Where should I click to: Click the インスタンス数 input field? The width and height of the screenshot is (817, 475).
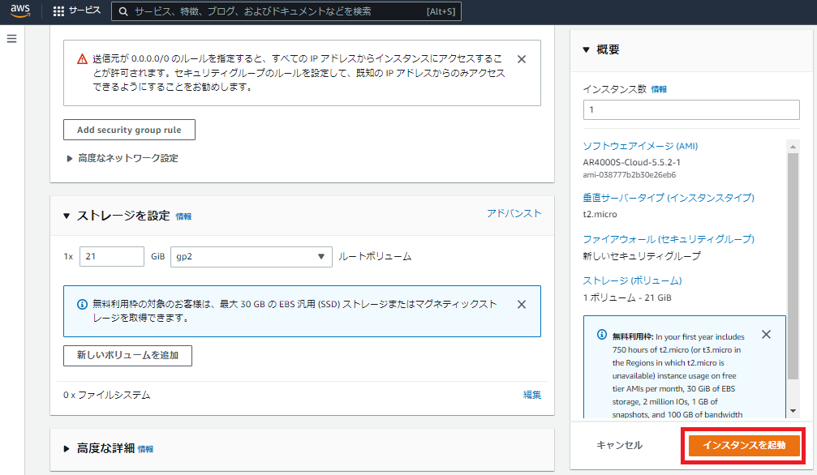click(x=691, y=109)
